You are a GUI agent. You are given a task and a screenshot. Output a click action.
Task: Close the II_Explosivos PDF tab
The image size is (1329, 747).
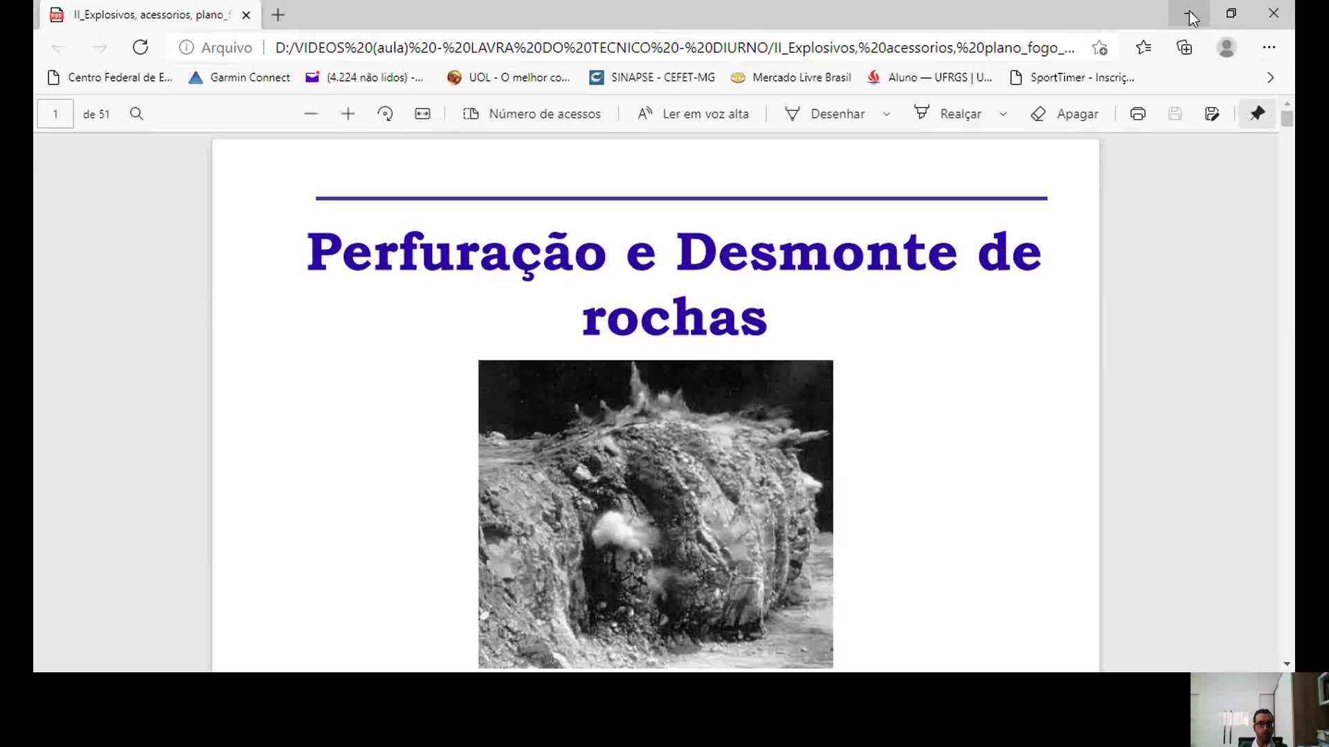pos(246,15)
